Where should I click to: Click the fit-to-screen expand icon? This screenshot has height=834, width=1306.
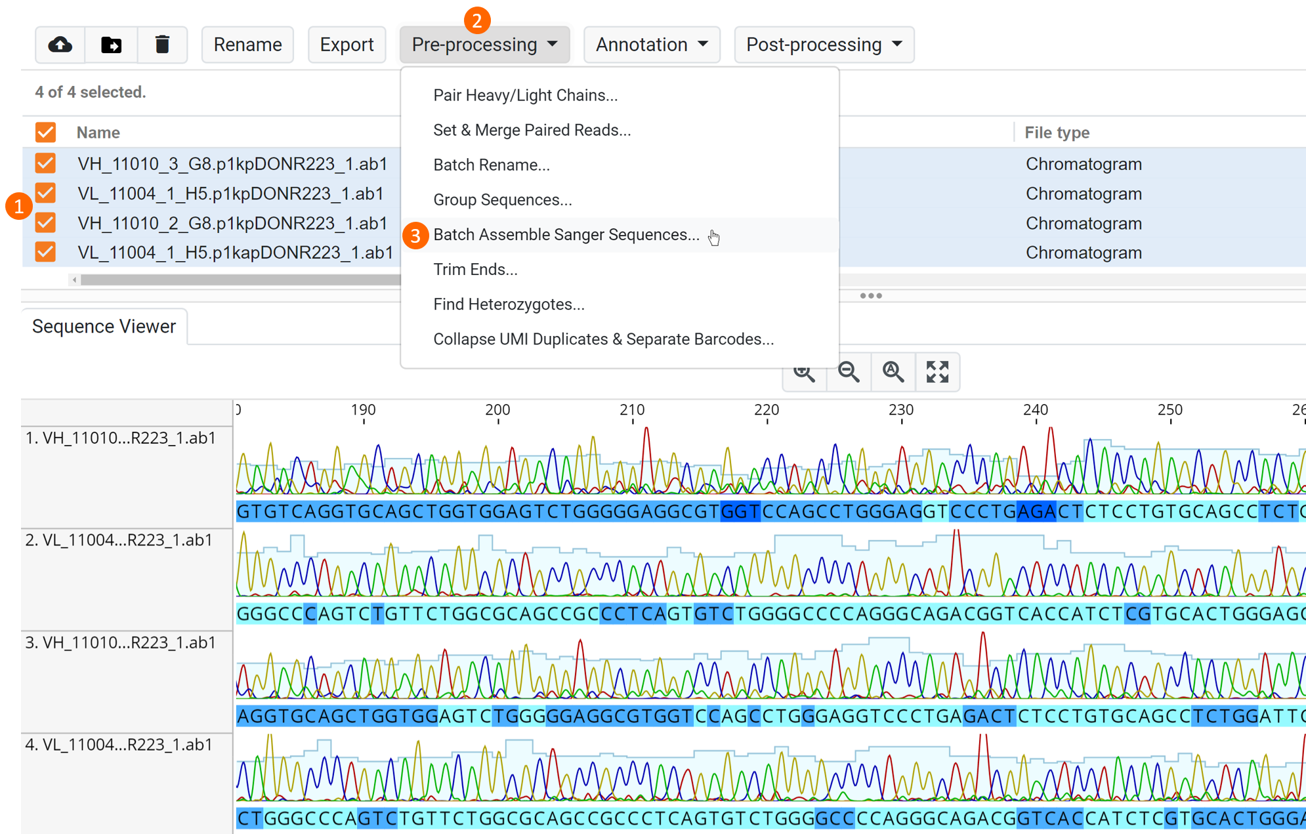point(937,372)
